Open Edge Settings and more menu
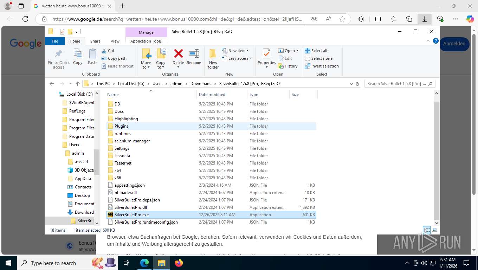This screenshot has width=478, height=270. tap(456, 19)
